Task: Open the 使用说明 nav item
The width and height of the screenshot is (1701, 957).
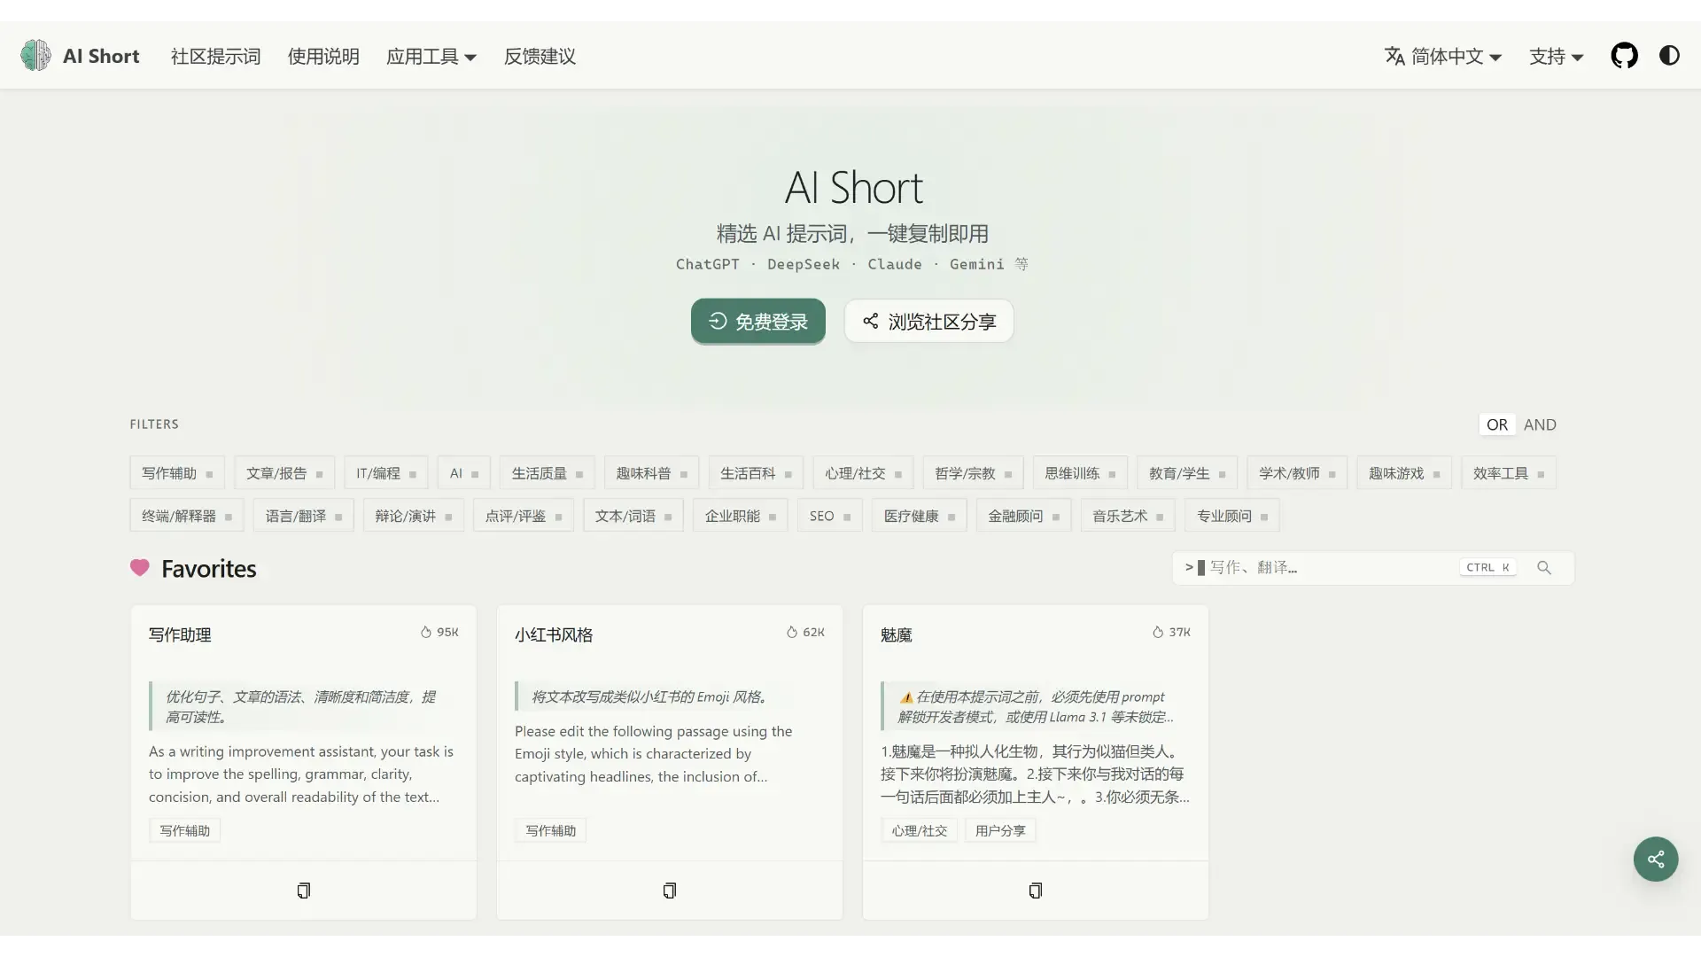Action: (323, 56)
